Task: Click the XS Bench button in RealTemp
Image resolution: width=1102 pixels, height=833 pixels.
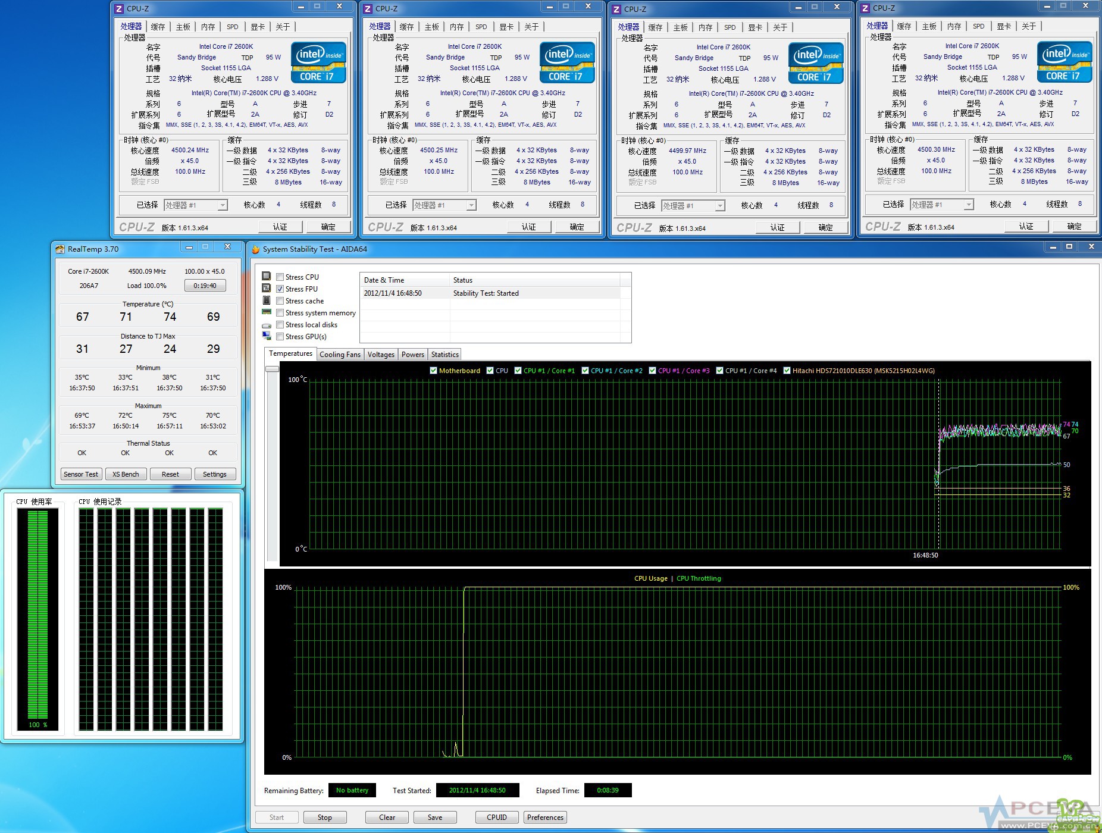Action: 126,474
